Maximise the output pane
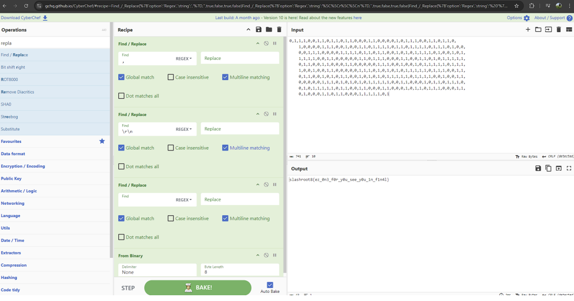Viewport: 574px width, 301px height. pyautogui.click(x=569, y=168)
